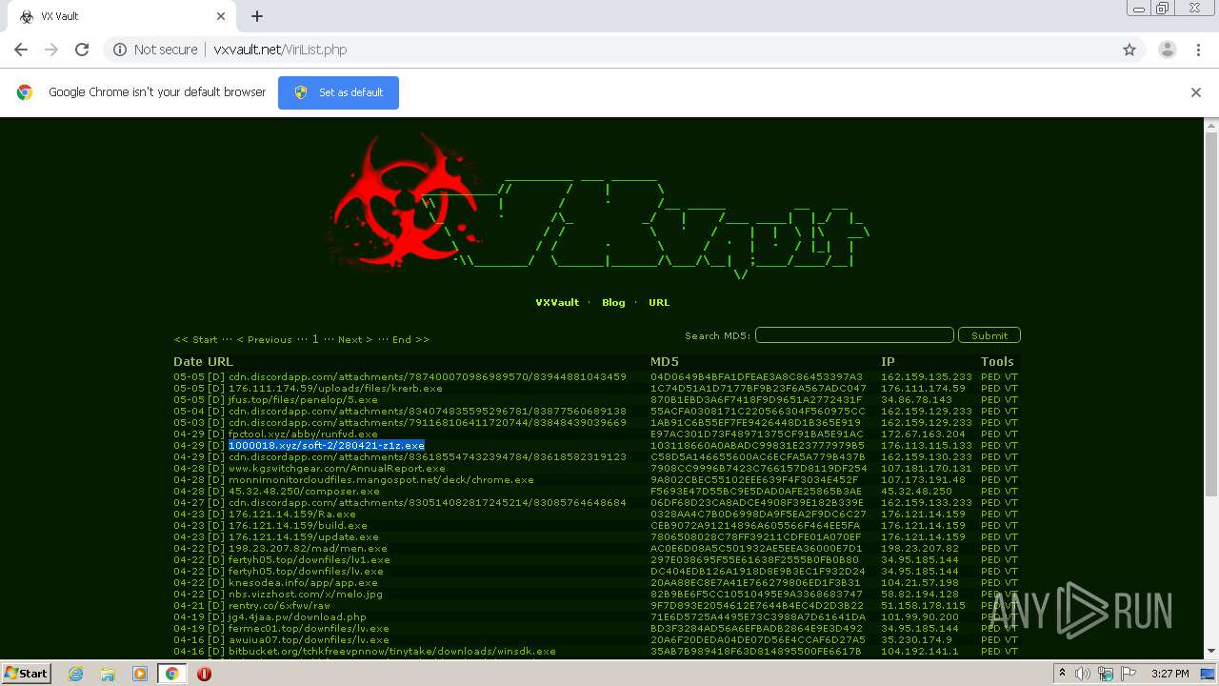Click fpctool.xyz/abby/runfvd.exe entry

coord(303,434)
